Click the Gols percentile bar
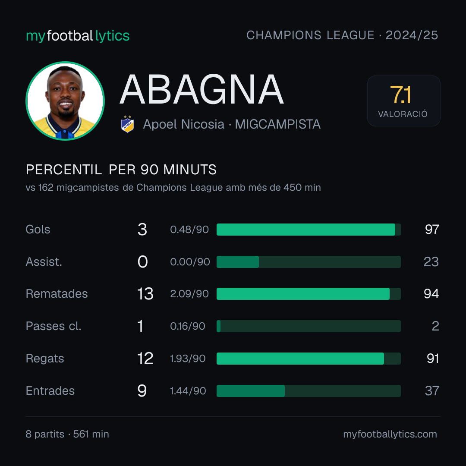 (309, 230)
